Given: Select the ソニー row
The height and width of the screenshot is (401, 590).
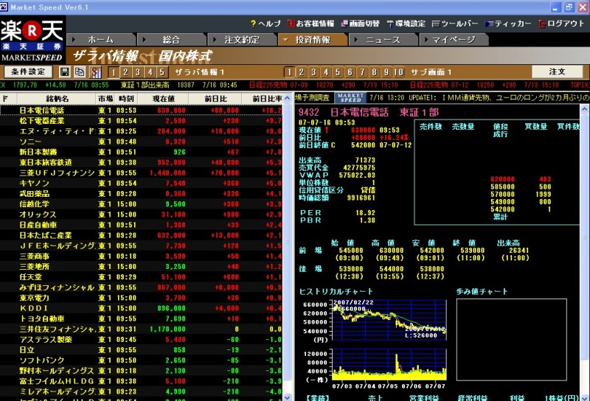Looking at the screenshot, I should [x=142, y=142].
